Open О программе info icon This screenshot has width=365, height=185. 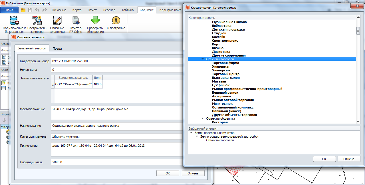coord(116,21)
